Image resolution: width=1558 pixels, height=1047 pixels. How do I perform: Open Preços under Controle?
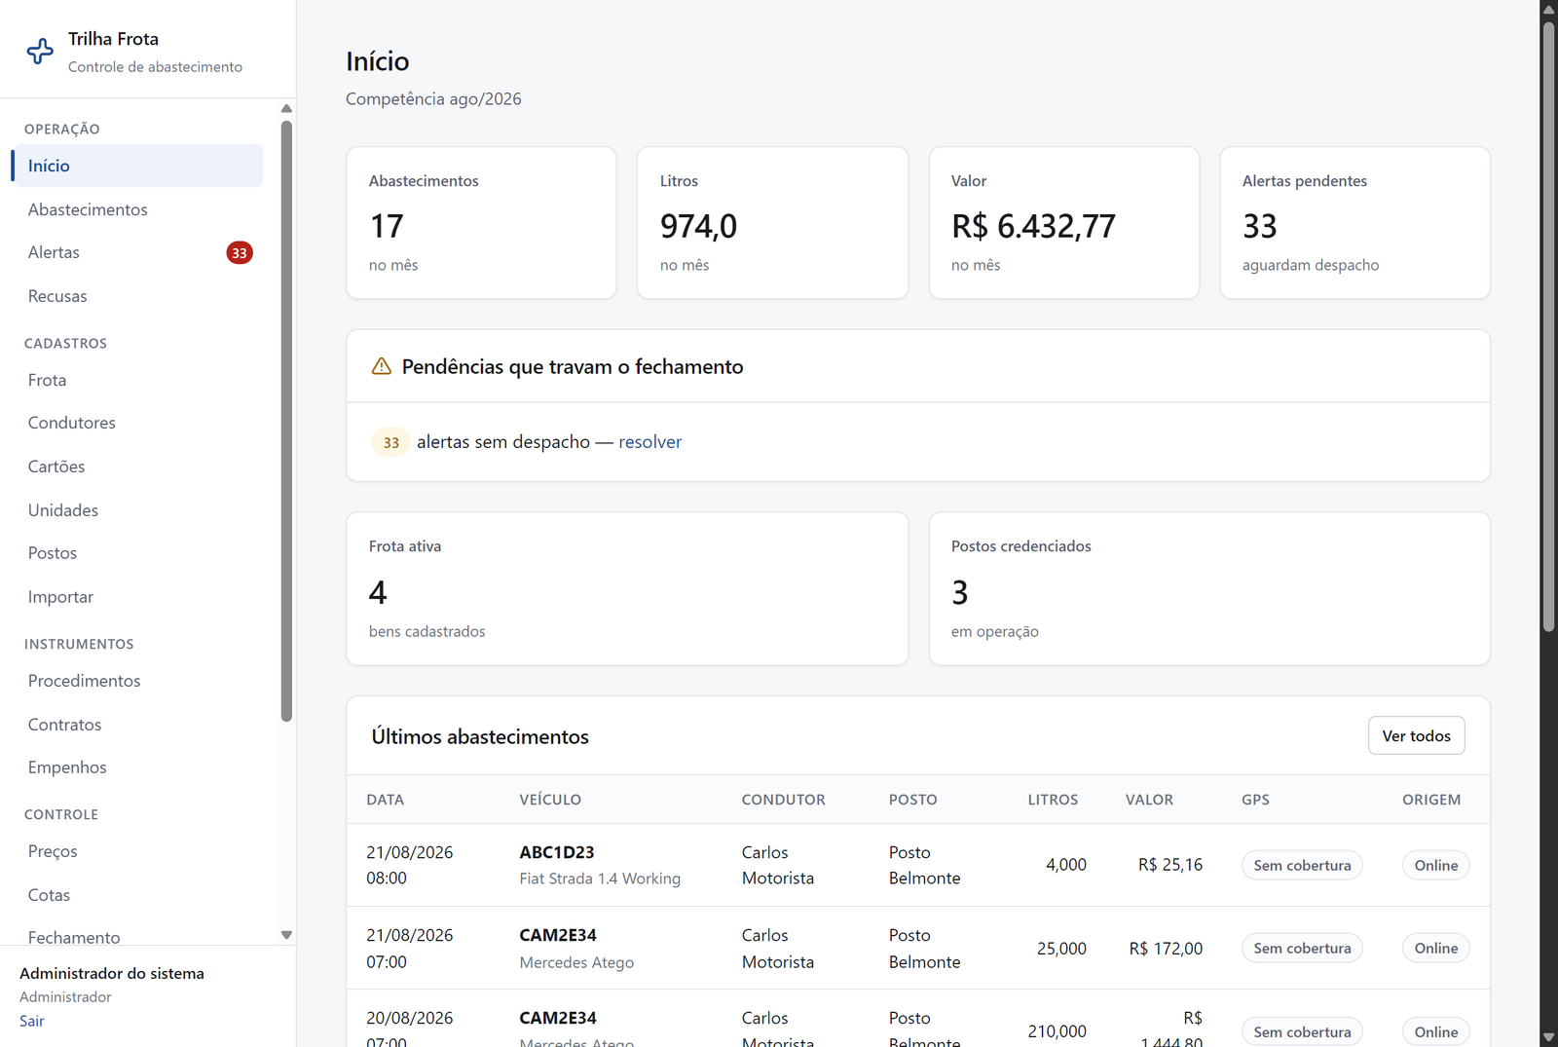tap(137, 851)
